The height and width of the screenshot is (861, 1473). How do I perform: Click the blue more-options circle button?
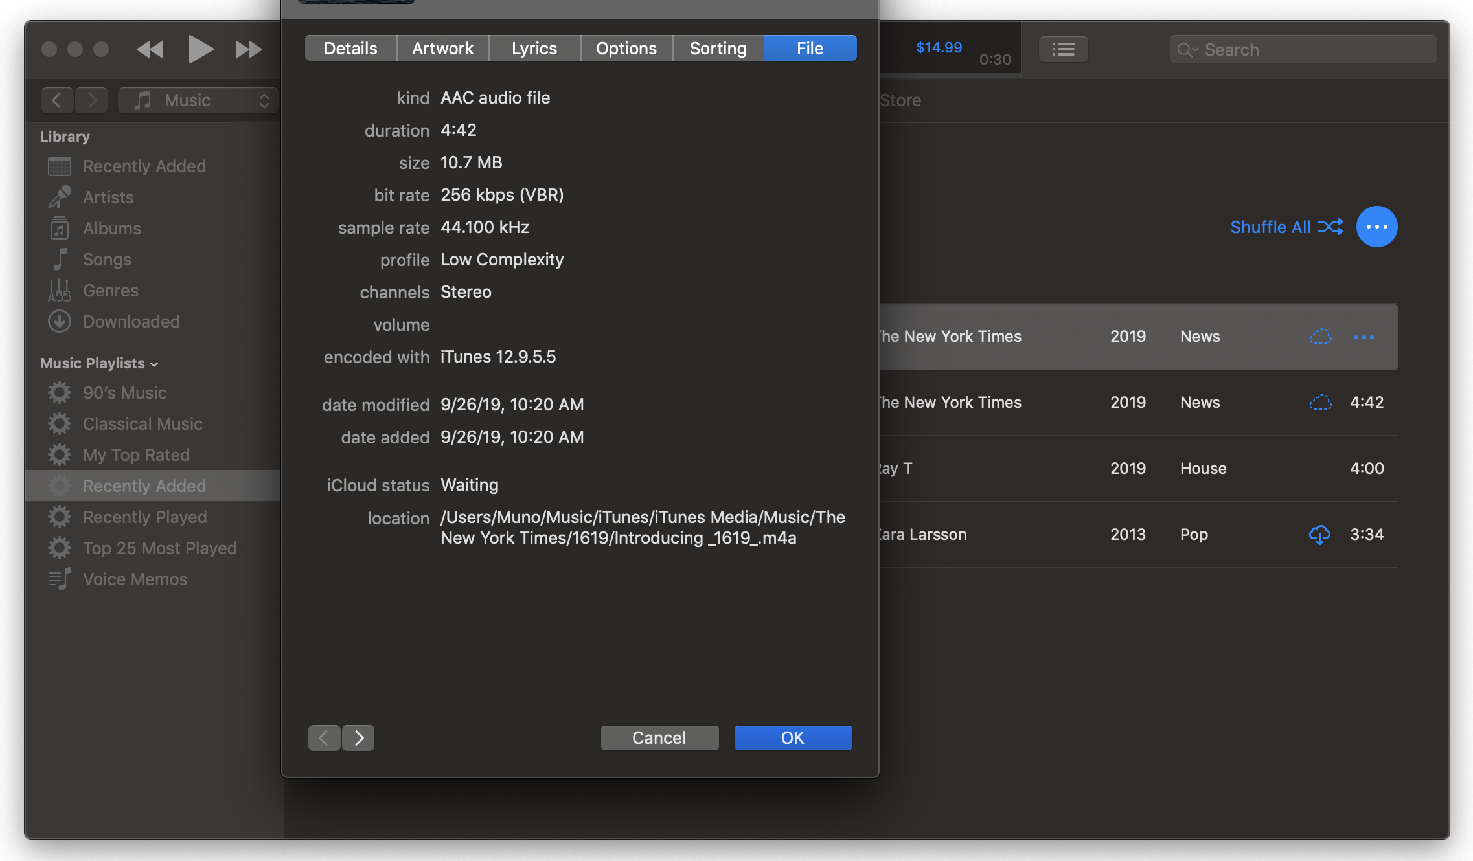pos(1376,227)
